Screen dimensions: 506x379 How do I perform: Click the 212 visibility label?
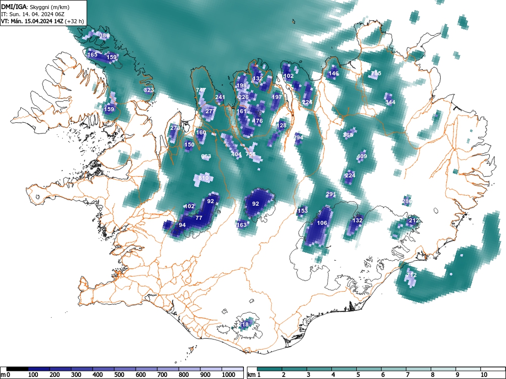(414, 220)
